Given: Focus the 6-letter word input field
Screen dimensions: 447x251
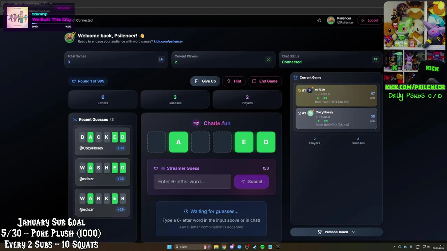Looking at the screenshot, I should point(192,181).
